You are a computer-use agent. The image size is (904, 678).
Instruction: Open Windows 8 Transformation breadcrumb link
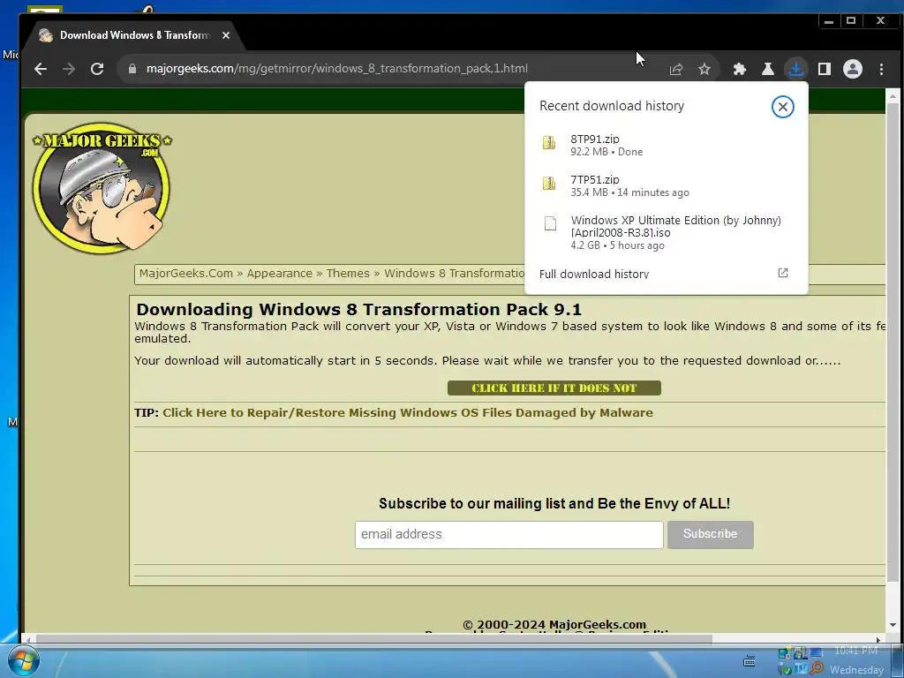(455, 274)
